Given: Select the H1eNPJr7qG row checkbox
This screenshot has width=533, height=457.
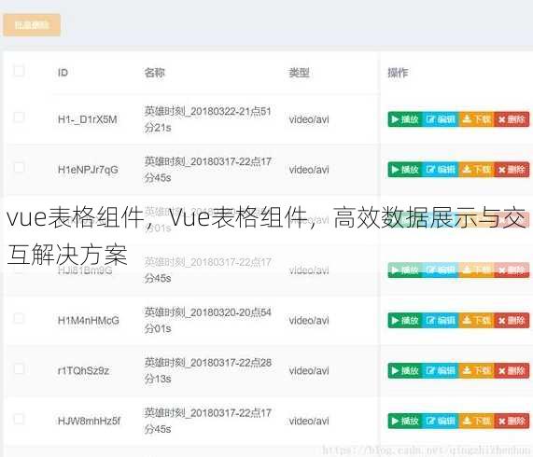Looking at the screenshot, I should (19, 167).
